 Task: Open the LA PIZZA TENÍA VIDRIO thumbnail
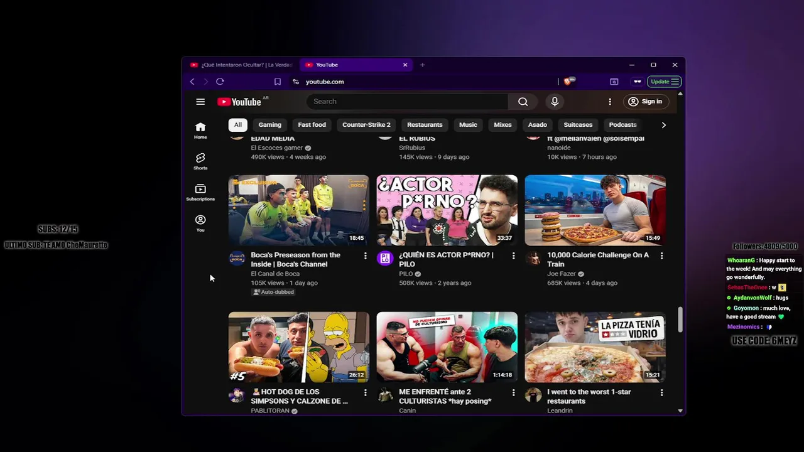(x=595, y=347)
